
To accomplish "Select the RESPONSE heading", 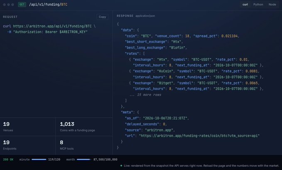I will tap(125, 16).
